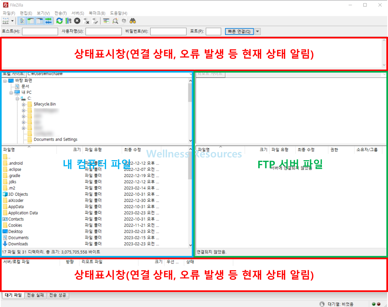Image resolution: width=388 pixels, height=307 pixels.
Task: Select the .m2 folder row
Action: [x=95, y=188]
